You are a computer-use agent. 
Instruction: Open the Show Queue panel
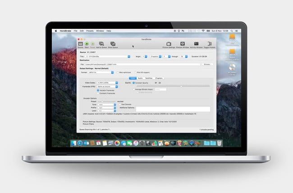click(x=112, y=44)
